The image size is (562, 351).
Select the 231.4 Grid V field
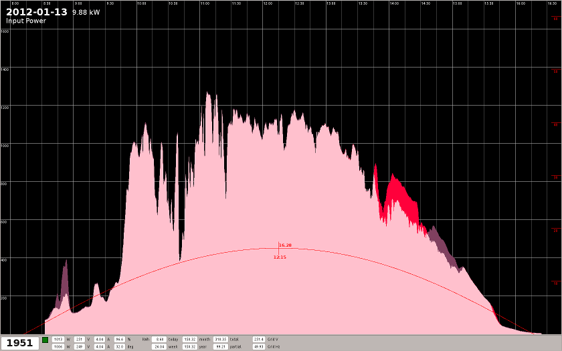(259, 340)
